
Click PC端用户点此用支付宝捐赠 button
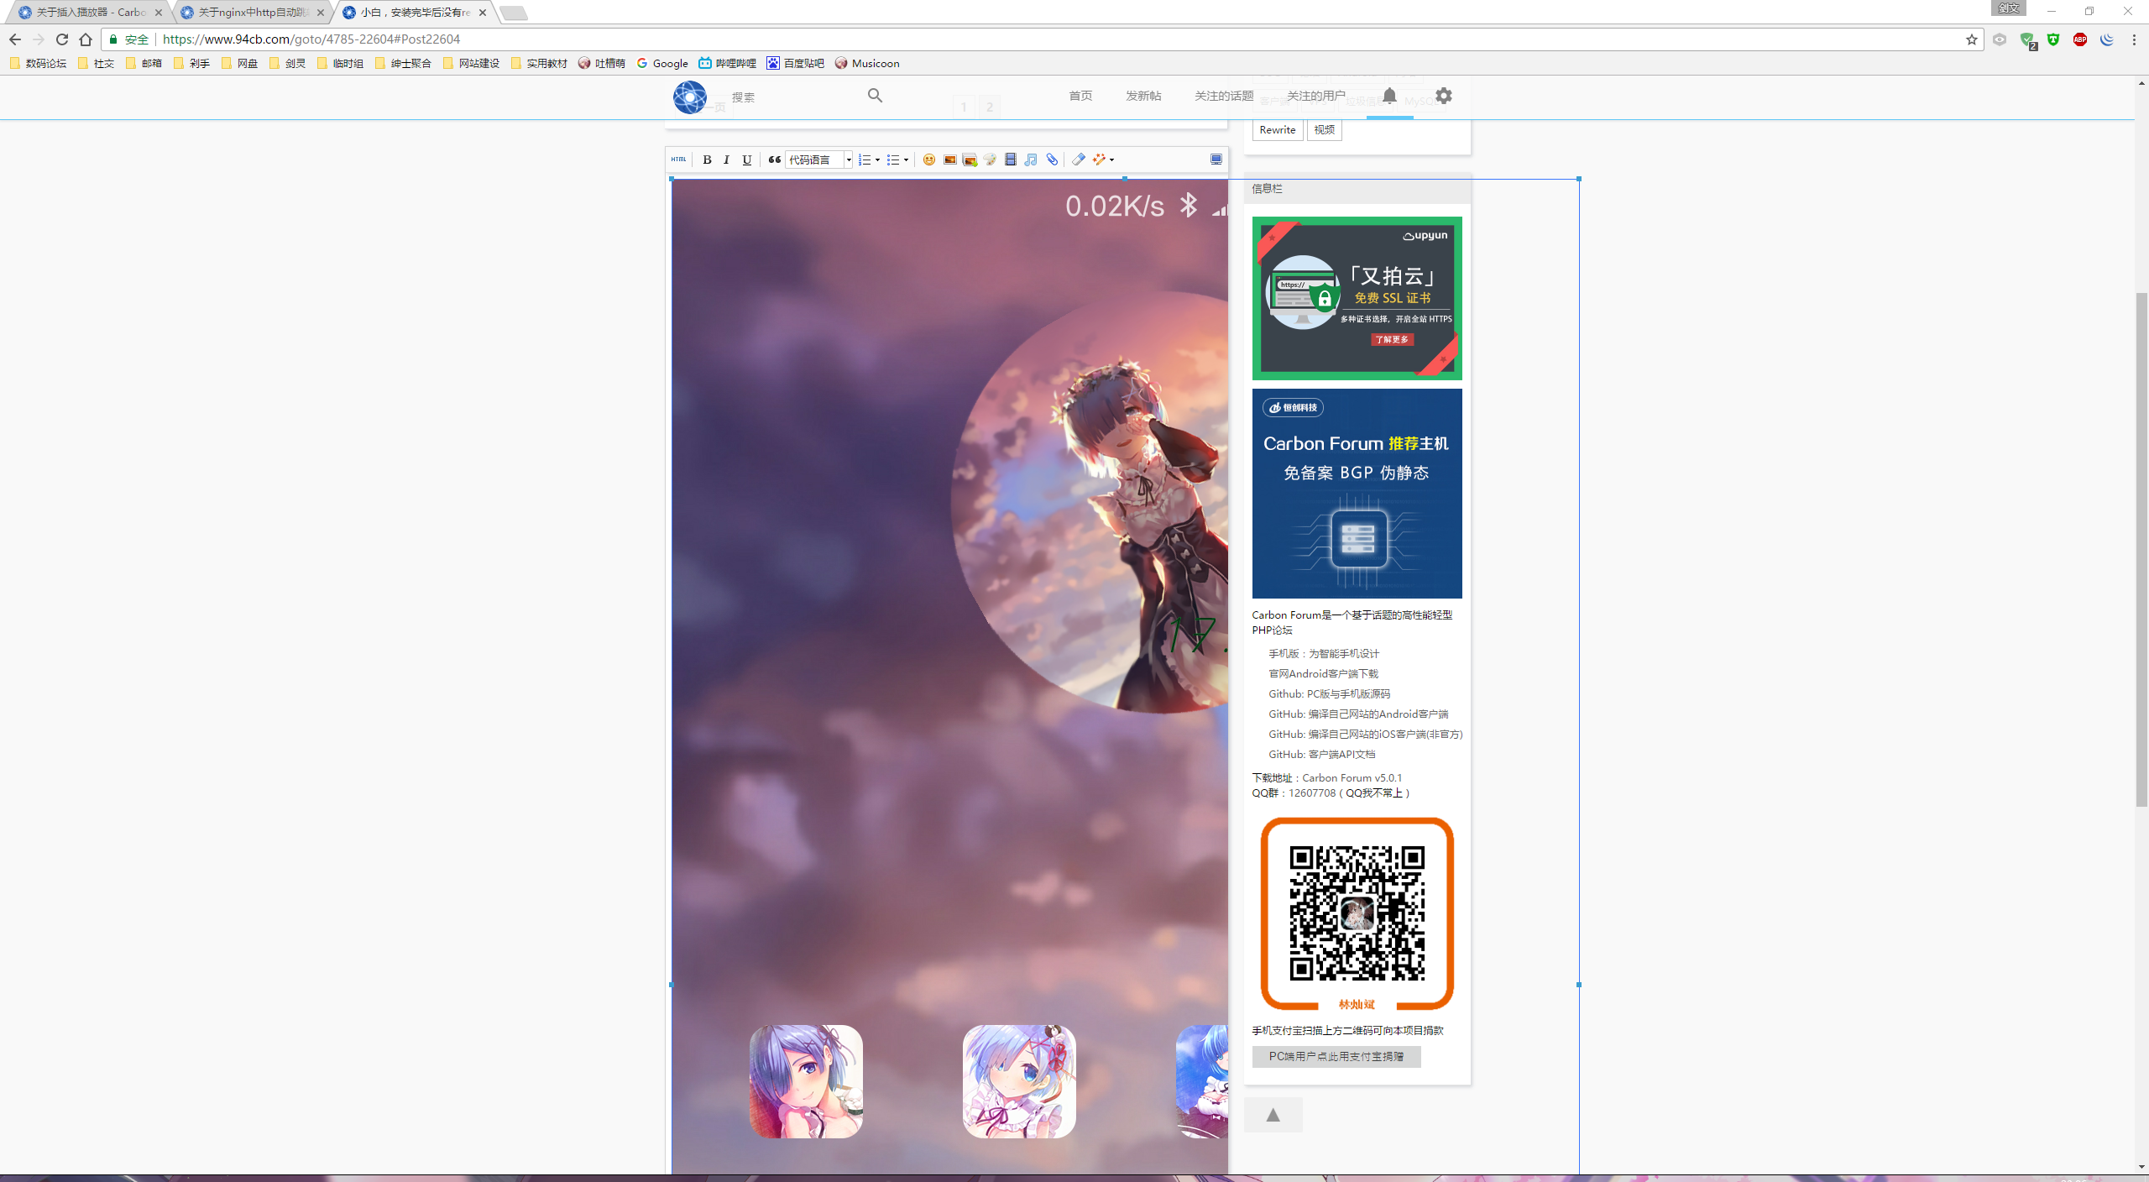(1336, 1056)
